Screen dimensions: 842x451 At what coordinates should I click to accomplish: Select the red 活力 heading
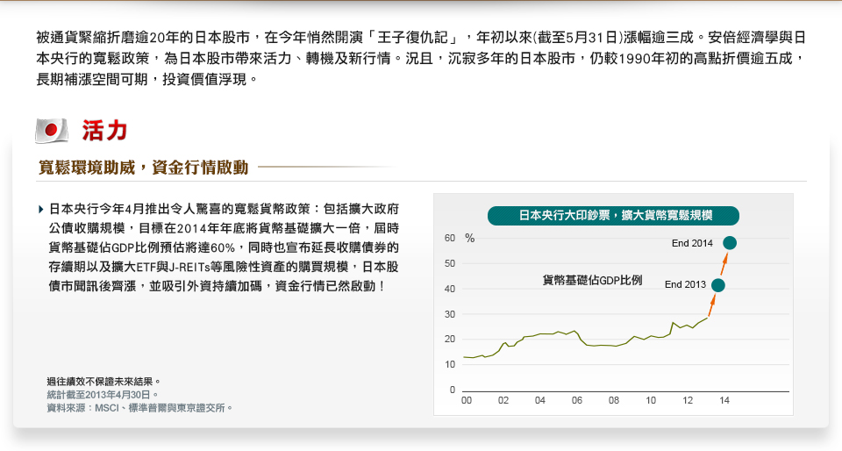pyautogui.click(x=105, y=131)
